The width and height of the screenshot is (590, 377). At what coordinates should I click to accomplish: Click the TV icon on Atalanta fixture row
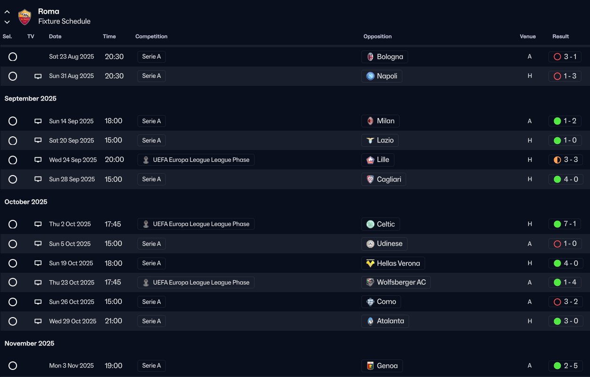coord(38,321)
